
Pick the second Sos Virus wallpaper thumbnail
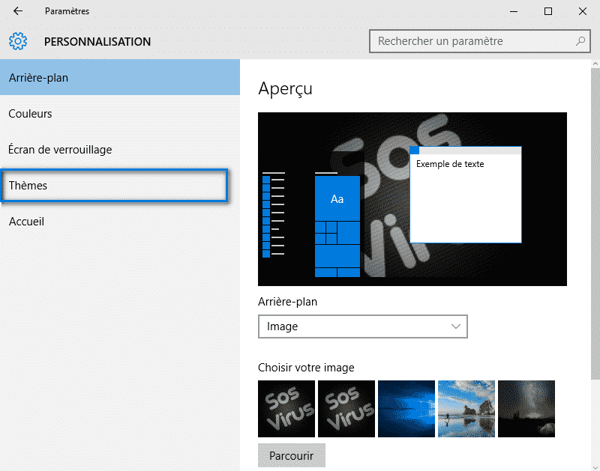[346, 409]
